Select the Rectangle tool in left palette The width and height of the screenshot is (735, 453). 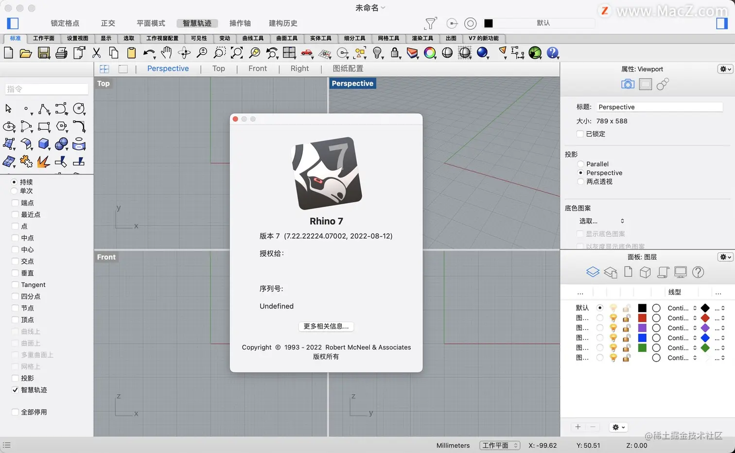[x=44, y=126]
